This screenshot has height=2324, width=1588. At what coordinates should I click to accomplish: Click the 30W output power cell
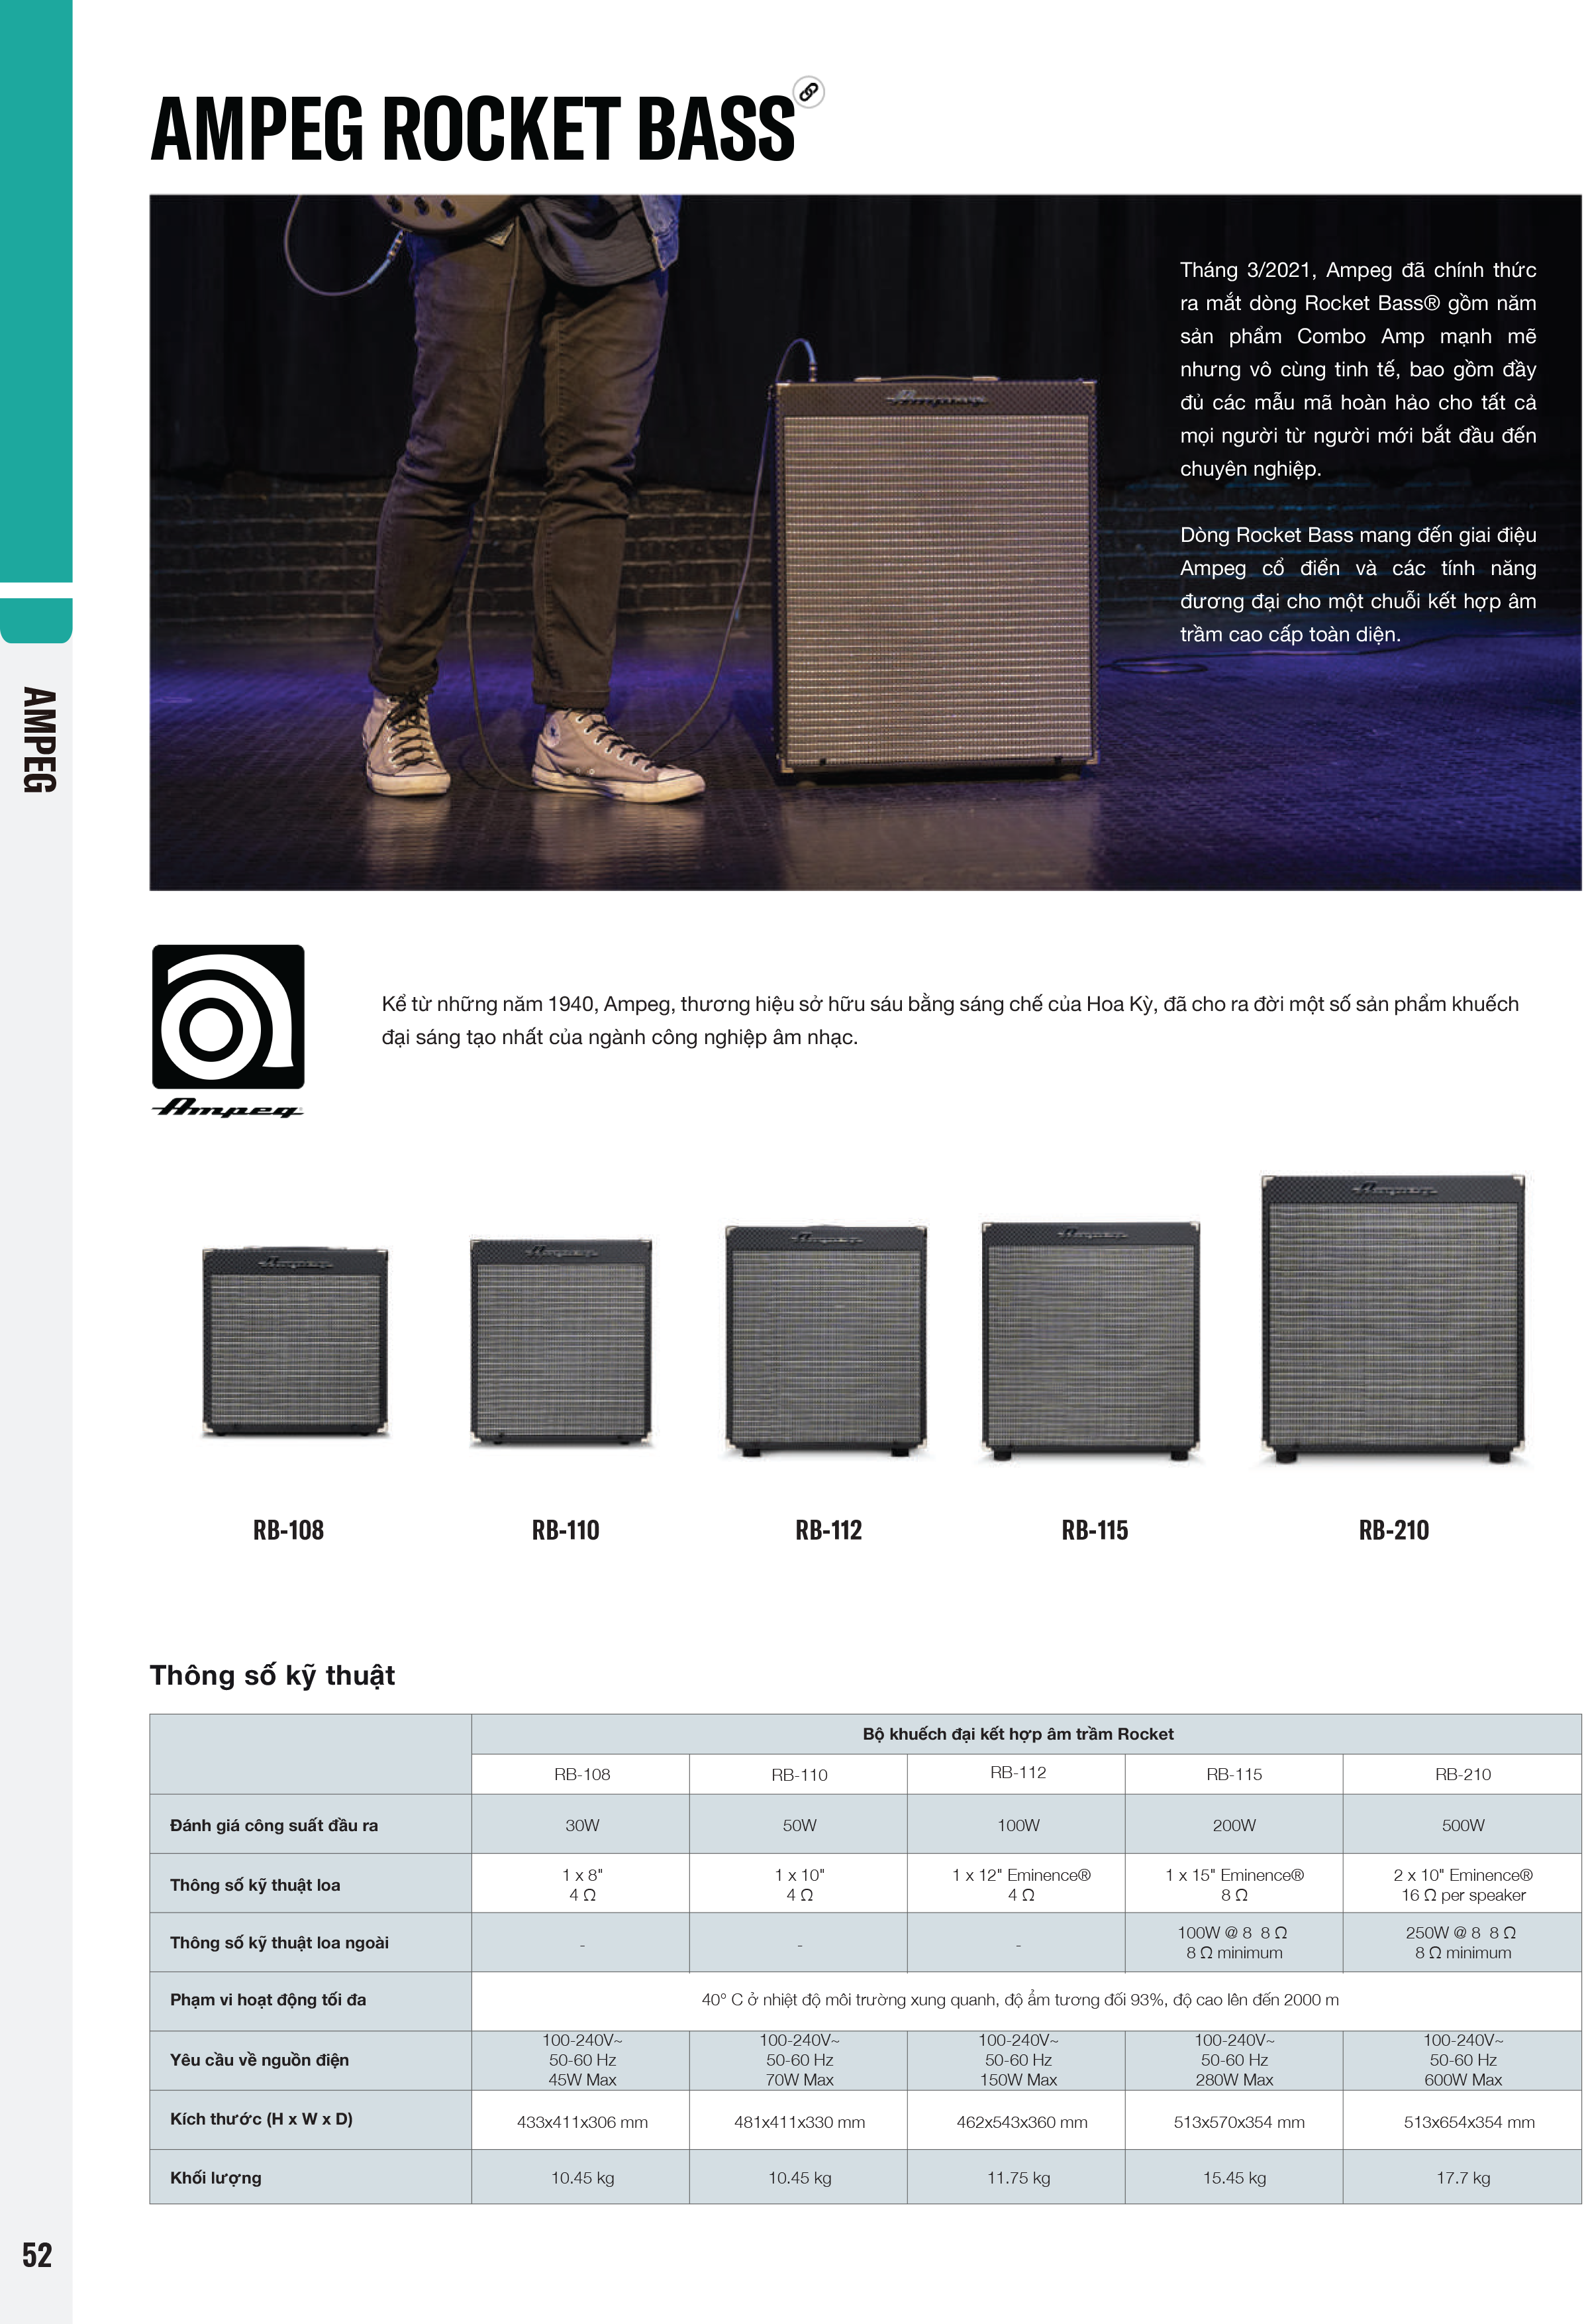(x=581, y=1825)
